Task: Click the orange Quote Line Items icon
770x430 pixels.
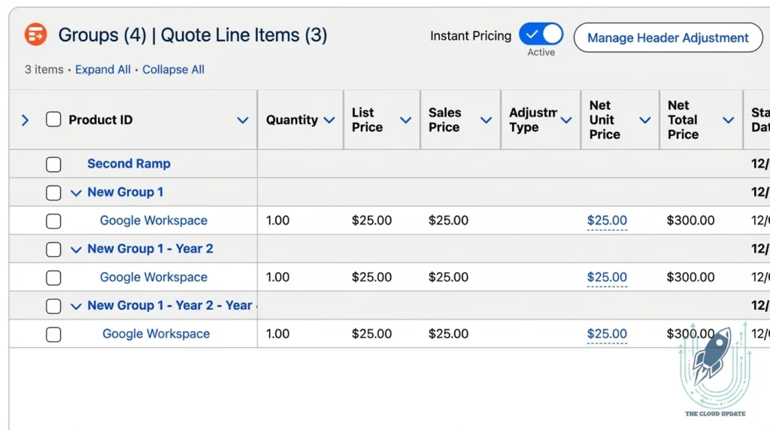Action: pyautogui.click(x=36, y=35)
